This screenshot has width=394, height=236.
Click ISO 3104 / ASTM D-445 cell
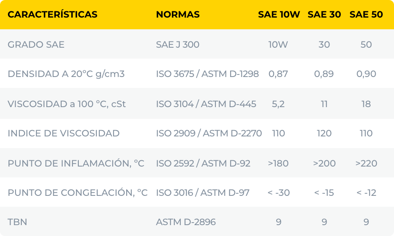click(x=206, y=104)
